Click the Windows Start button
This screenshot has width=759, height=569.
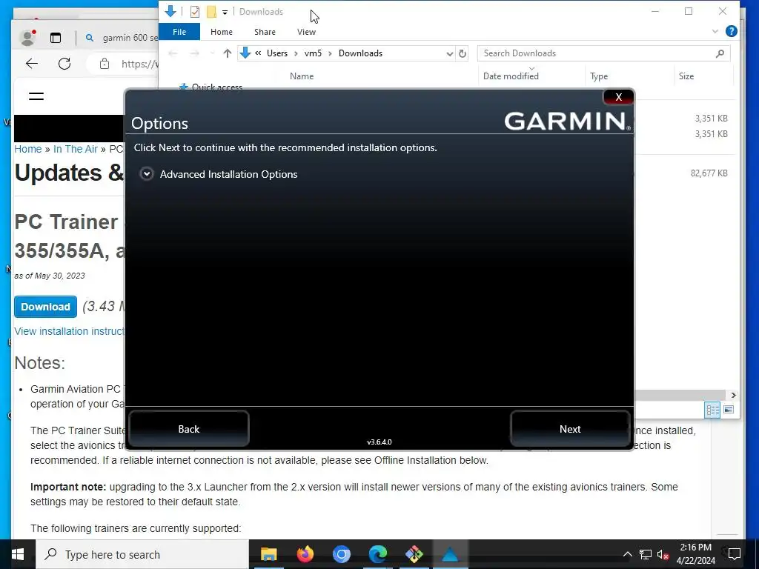point(18,554)
